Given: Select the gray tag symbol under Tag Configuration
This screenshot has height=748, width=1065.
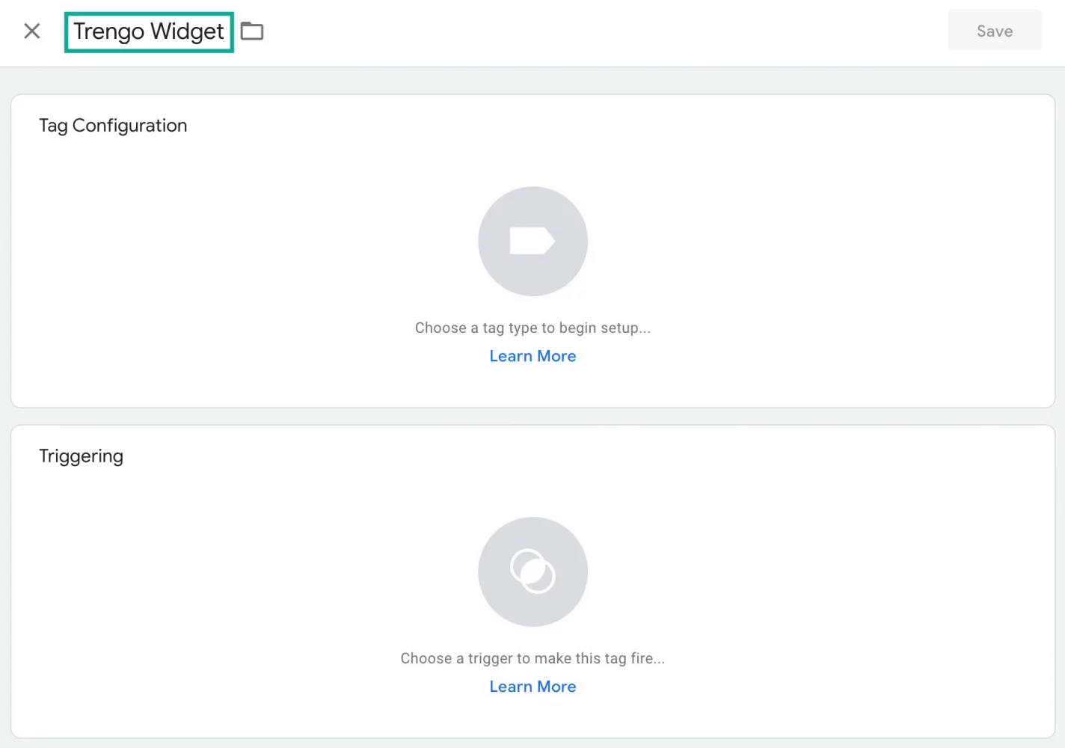Looking at the screenshot, I should click(532, 241).
